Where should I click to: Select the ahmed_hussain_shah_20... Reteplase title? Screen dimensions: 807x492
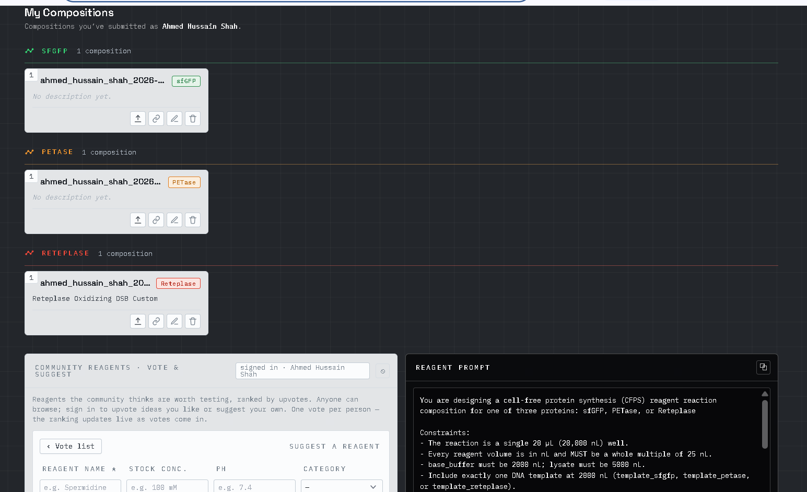coord(95,283)
